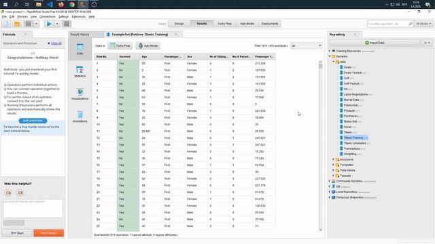Switch to the Deployments view

270,24
